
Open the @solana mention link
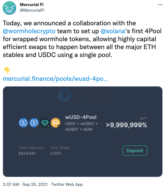tap(113, 31)
